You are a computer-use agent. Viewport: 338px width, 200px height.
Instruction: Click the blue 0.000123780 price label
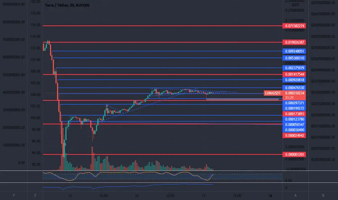[x=294, y=119]
